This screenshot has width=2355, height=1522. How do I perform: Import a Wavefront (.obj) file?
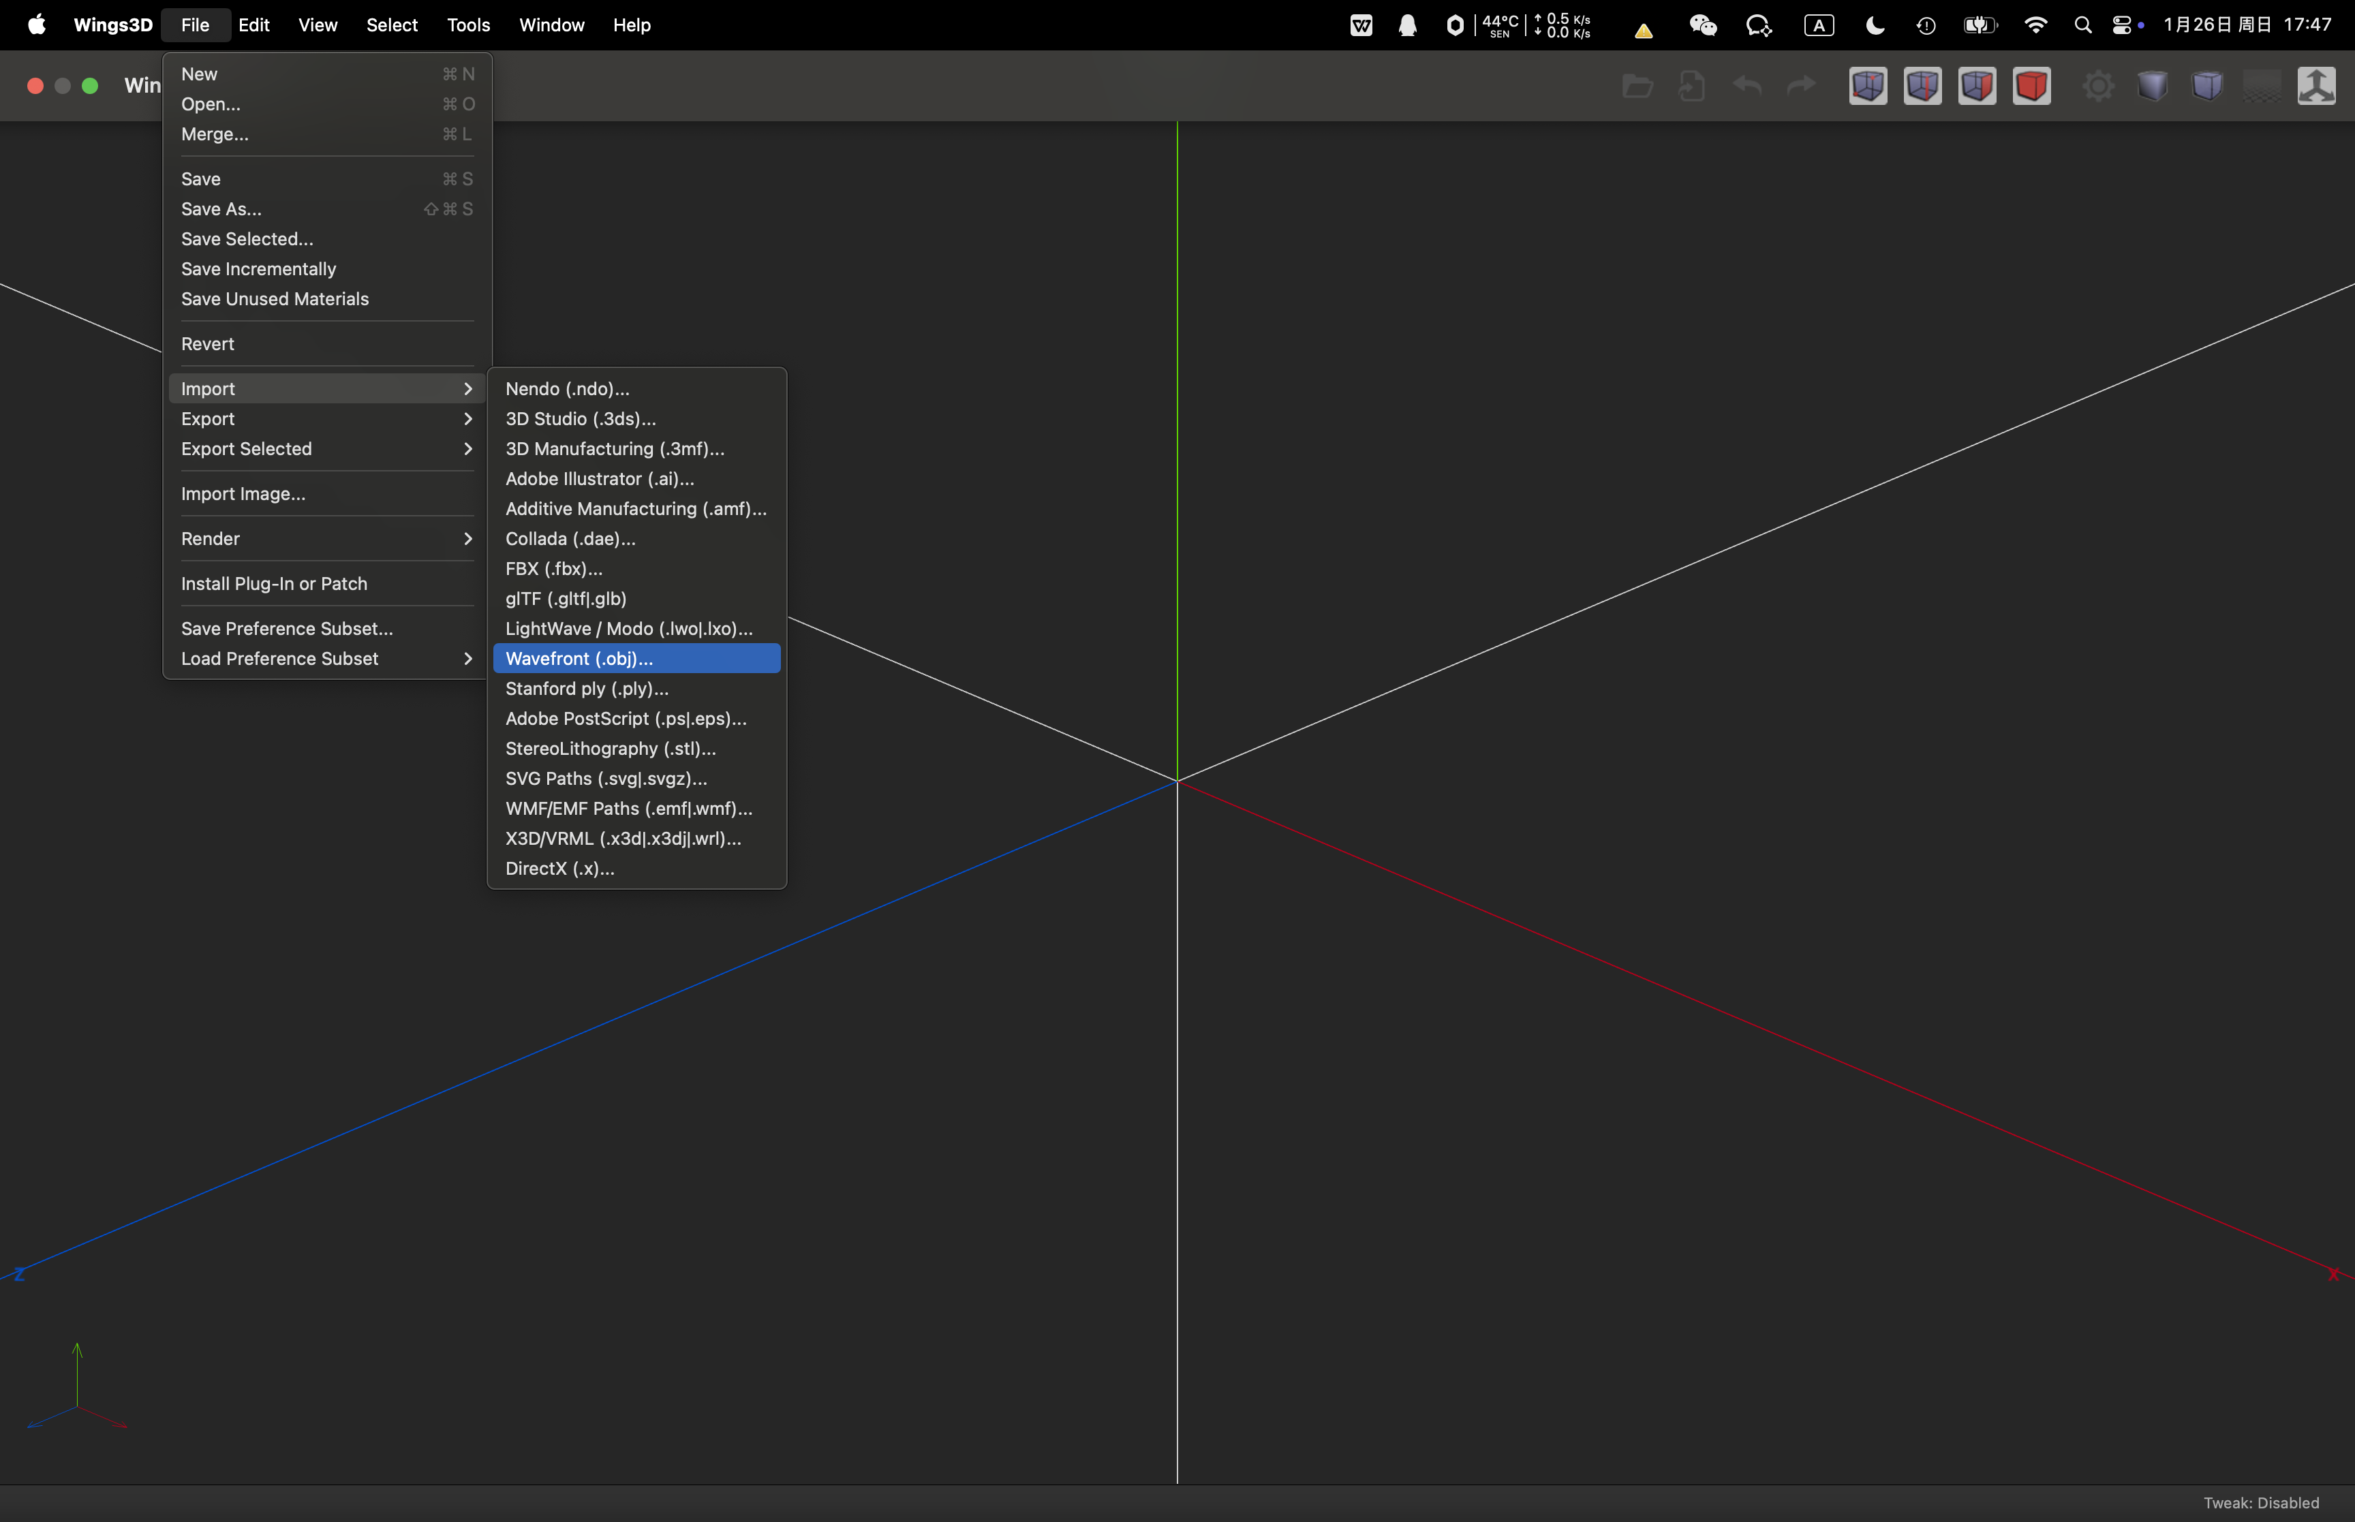(636, 658)
